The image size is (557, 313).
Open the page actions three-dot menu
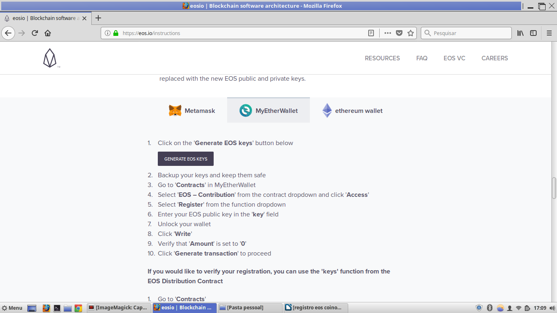click(x=388, y=33)
